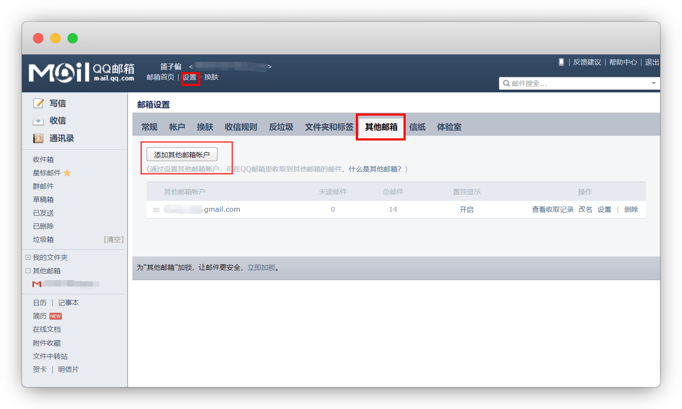
Task: Click the mobile phone icon in header
Action: (561, 62)
